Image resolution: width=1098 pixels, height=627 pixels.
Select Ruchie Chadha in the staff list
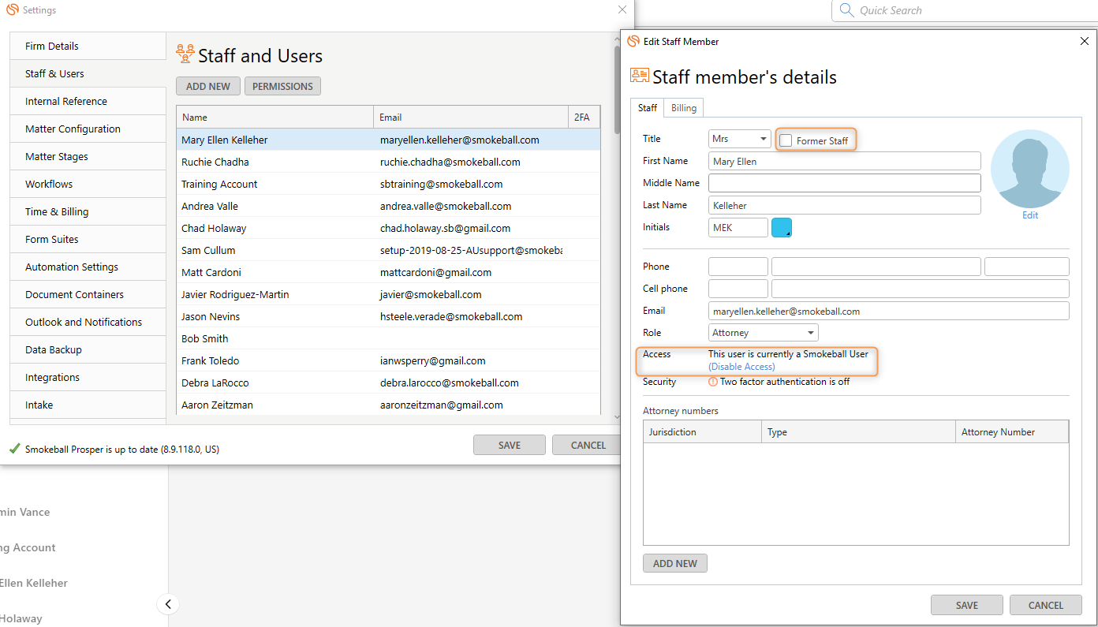[388, 162]
